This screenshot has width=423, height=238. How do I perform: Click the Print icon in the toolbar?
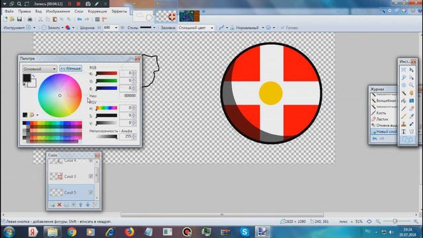30,19
